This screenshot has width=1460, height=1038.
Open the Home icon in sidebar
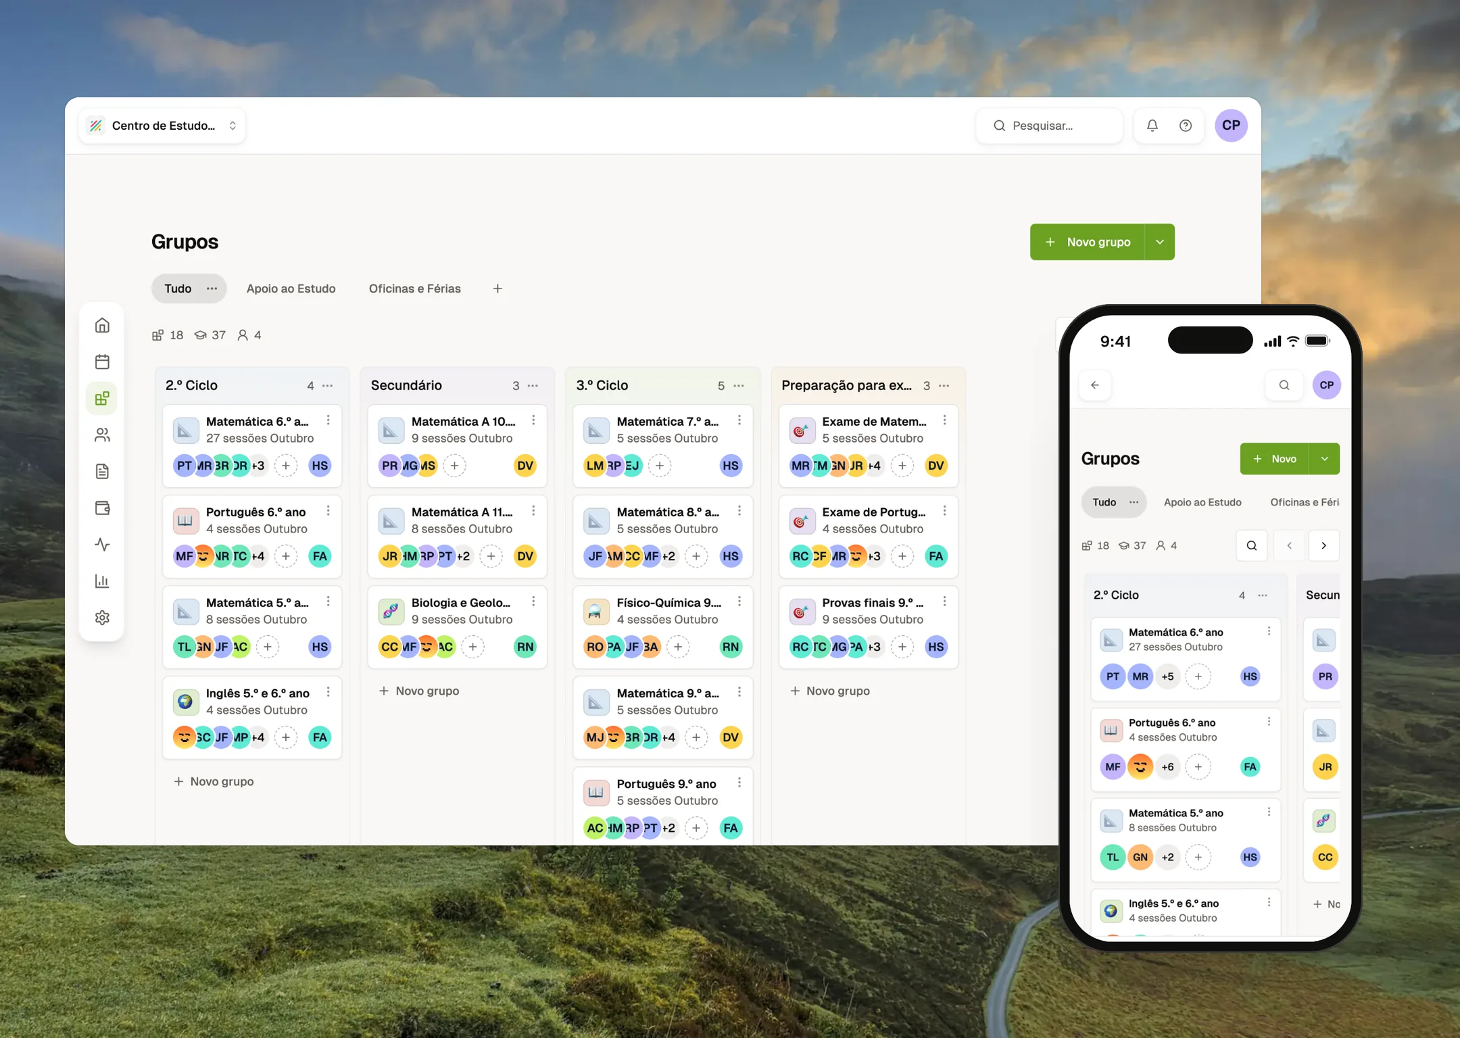pyautogui.click(x=102, y=325)
